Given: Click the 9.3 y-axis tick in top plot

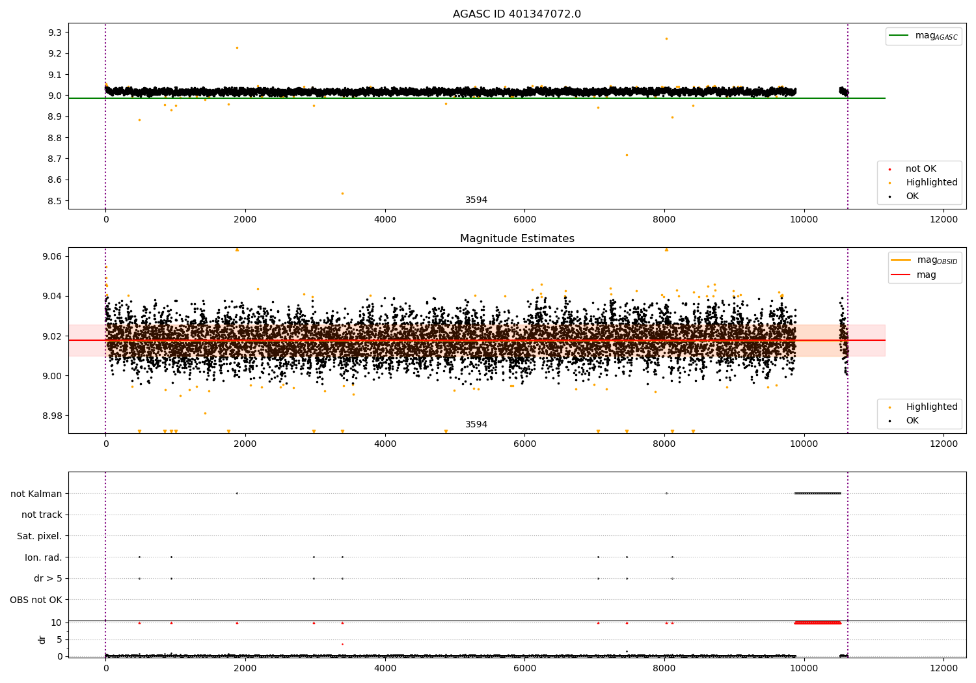Looking at the screenshot, I should pyautogui.click(x=55, y=33).
